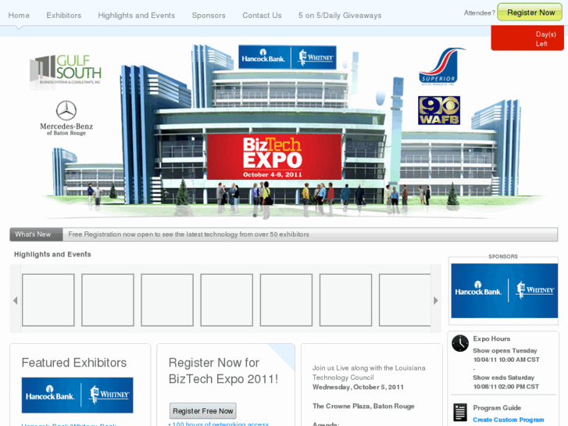
Task: Open the Home navigation tab
Action: tap(19, 15)
